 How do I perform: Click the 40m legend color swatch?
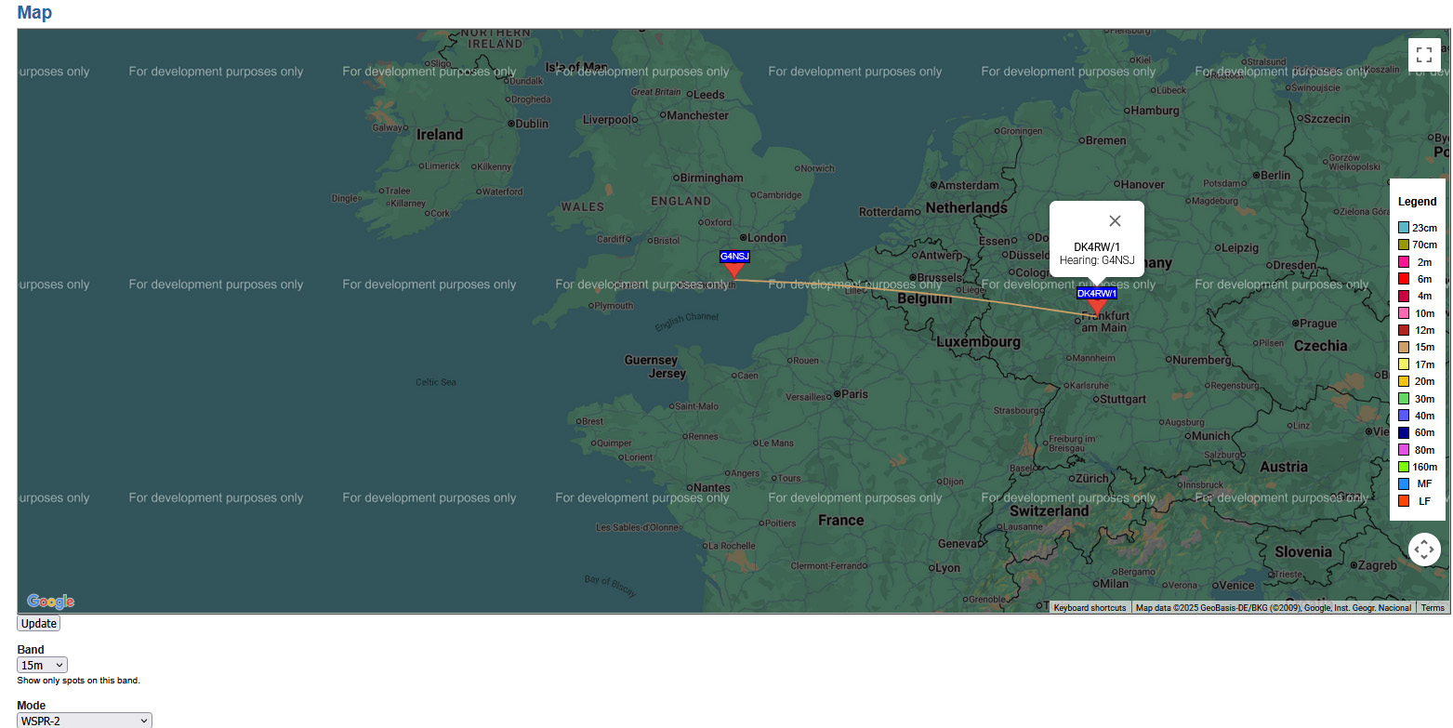[1404, 416]
